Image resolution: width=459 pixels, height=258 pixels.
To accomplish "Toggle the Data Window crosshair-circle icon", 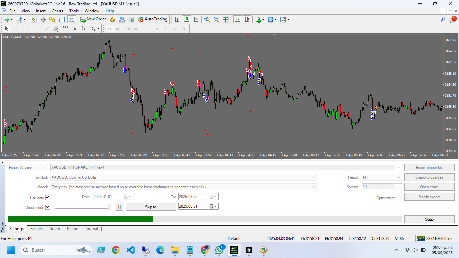I will pyautogui.click(x=43, y=19).
